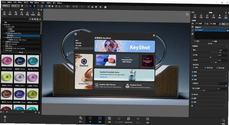Screen dimensions: 229x125
Task: Pick the pink material thumbnail _745650
Action: click(x=7, y=61)
